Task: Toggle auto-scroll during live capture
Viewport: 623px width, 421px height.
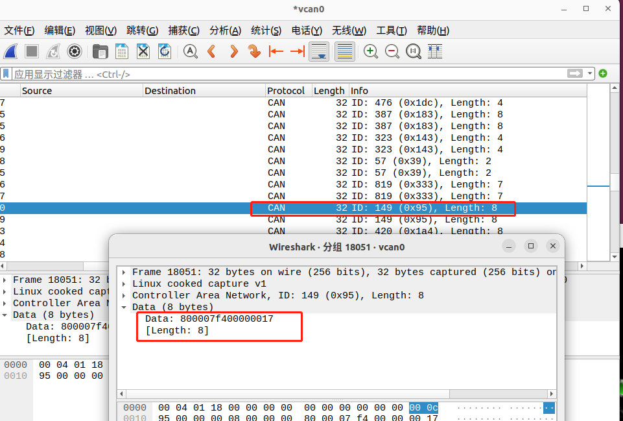Action: tap(319, 52)
